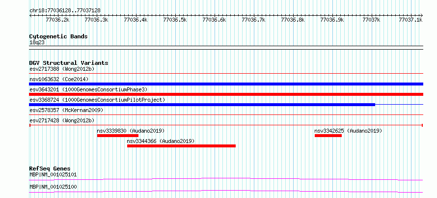Image resolution: width=437 pixels, height=198 pixels.
Task: Open the MBP|NM_001025100 gene label
Action: 53,187
